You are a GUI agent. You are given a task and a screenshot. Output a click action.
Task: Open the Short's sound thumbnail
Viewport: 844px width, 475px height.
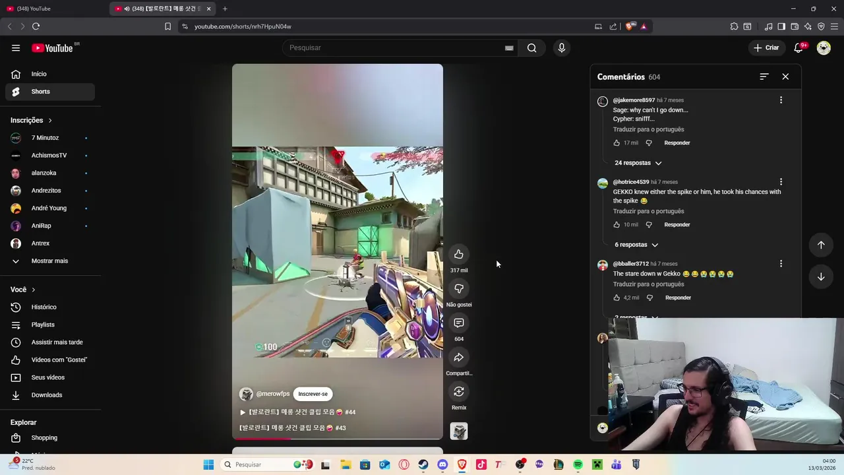coord(459,431)
